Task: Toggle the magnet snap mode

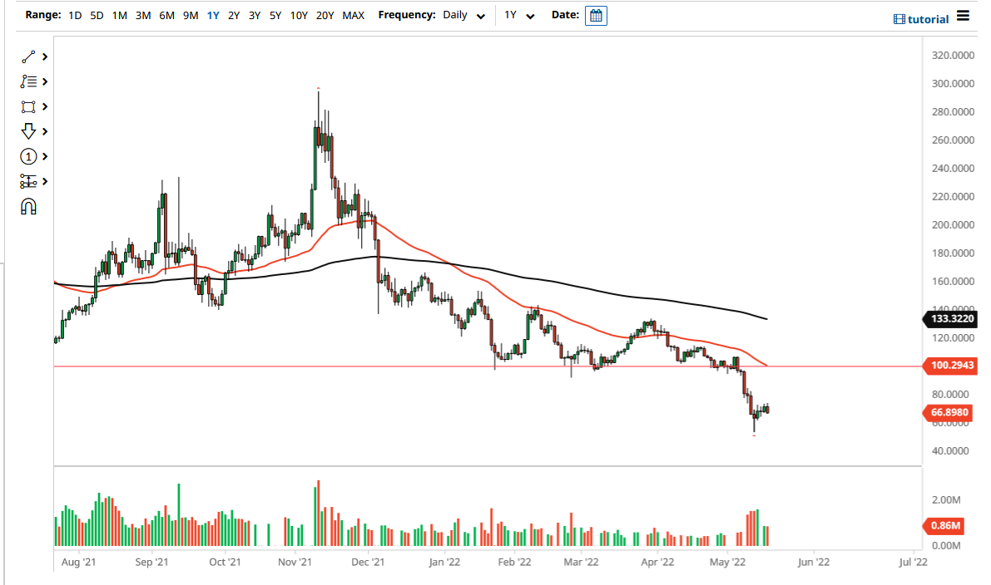Action: tap(28, 206)
